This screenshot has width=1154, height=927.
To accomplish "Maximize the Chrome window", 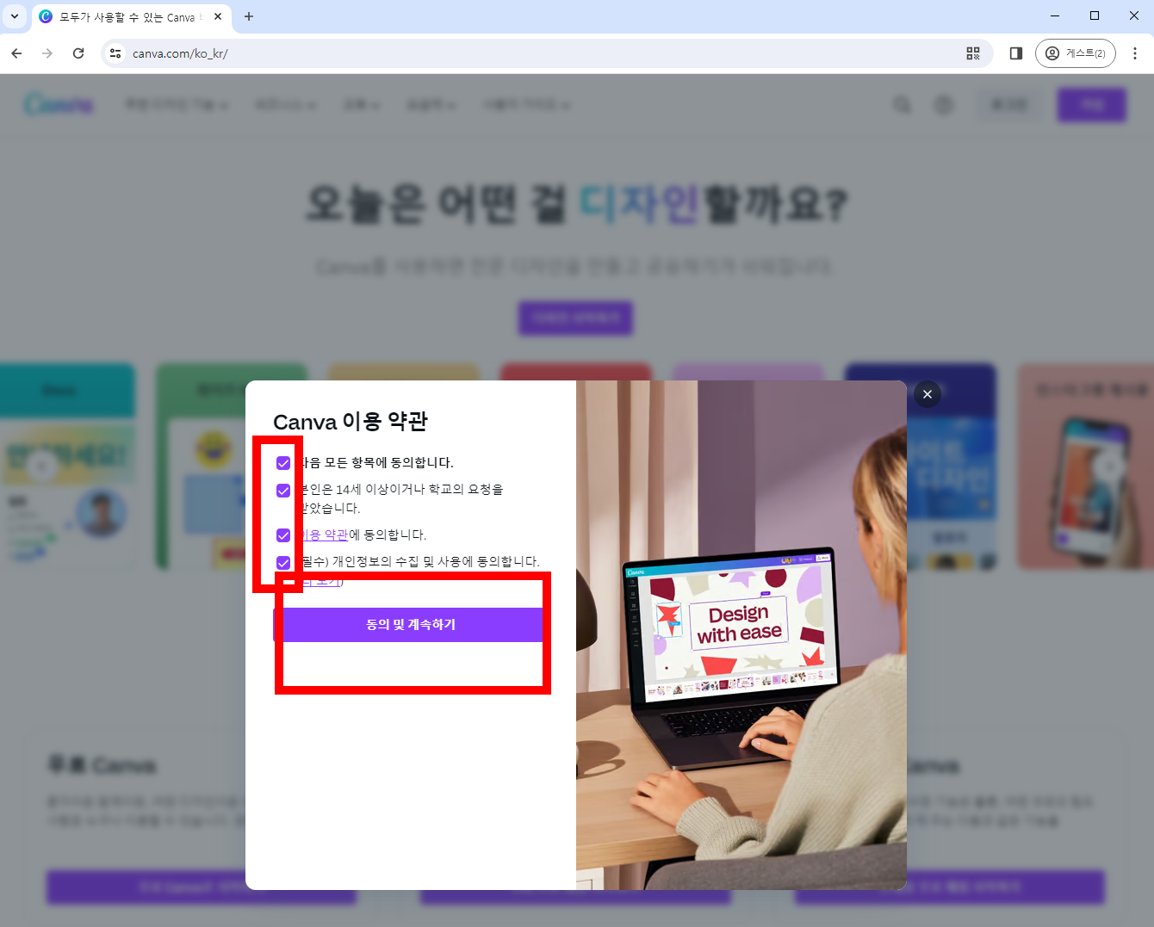I will [1095, 15].
